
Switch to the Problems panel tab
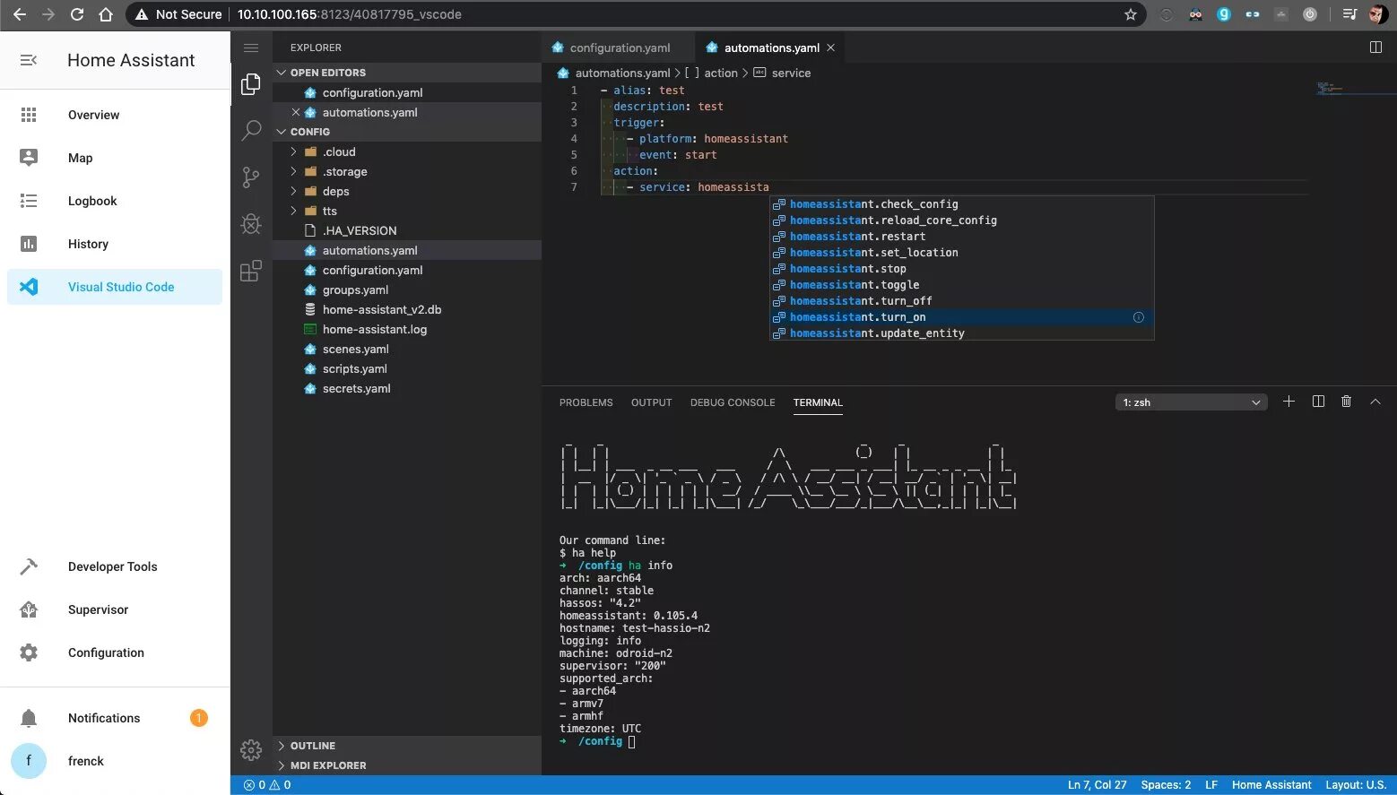586,402
